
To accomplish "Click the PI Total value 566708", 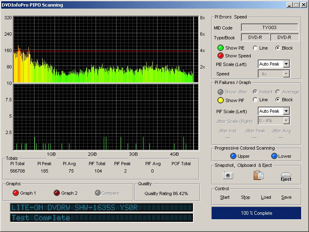I will [17, 171].
